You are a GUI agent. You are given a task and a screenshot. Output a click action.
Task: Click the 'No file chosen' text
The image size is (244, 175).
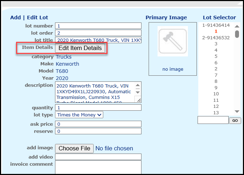point(114,149)
